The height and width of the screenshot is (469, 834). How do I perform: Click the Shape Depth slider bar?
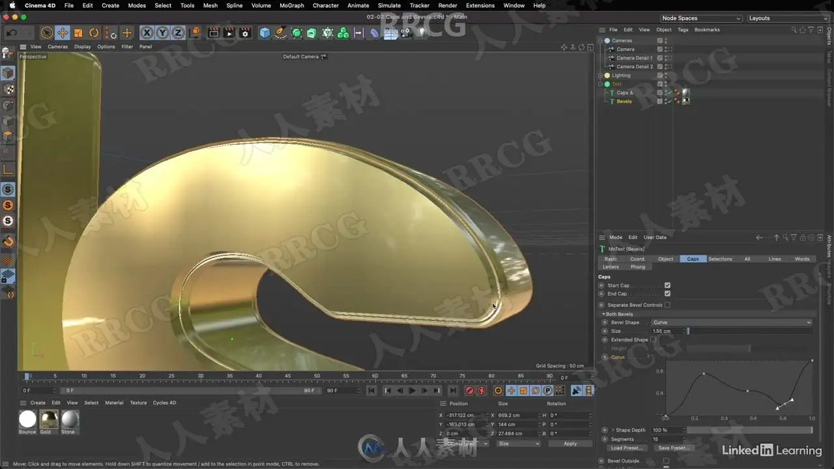[x=749, y=430]
